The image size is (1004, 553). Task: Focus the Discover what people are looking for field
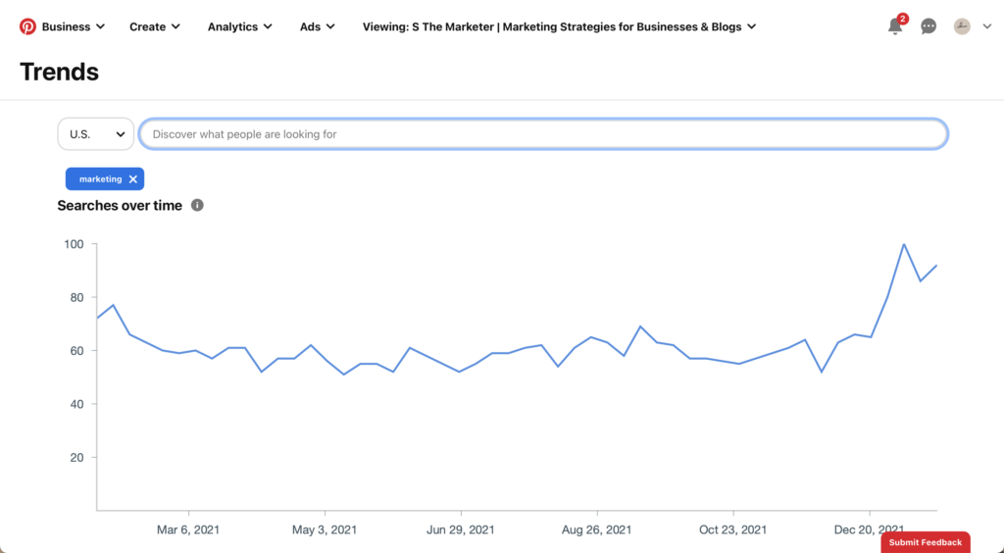543,133
